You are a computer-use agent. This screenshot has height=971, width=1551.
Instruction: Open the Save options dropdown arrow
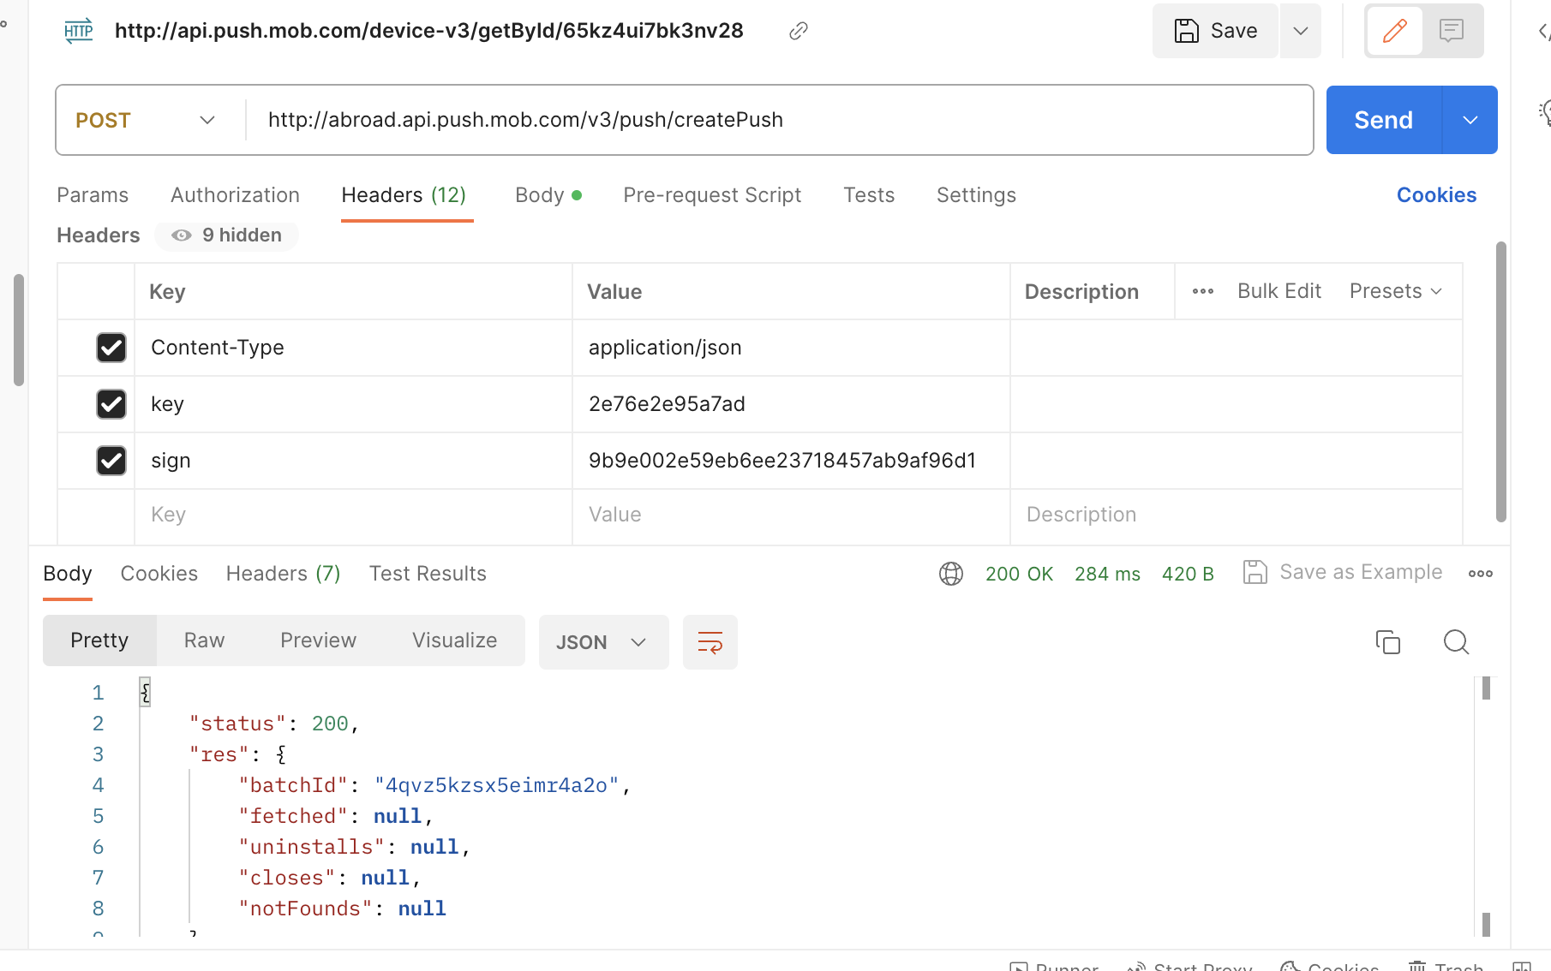point(1301,31)
